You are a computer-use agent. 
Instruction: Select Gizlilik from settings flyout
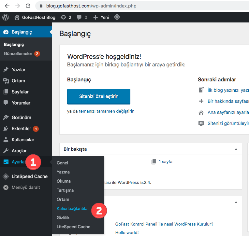click(x=63, y=217)
